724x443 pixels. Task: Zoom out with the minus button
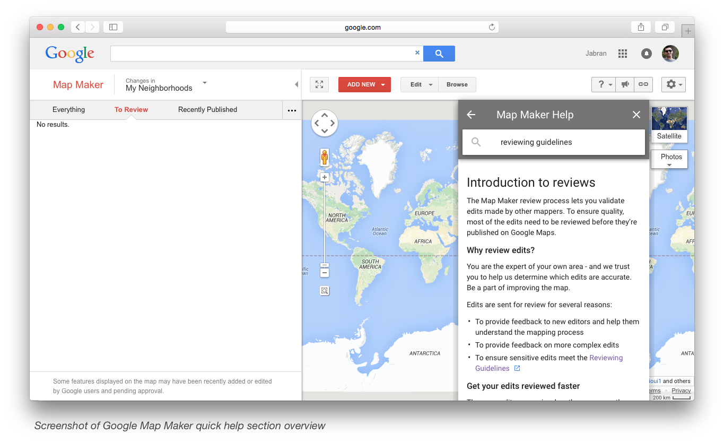[x=325, y=273]
